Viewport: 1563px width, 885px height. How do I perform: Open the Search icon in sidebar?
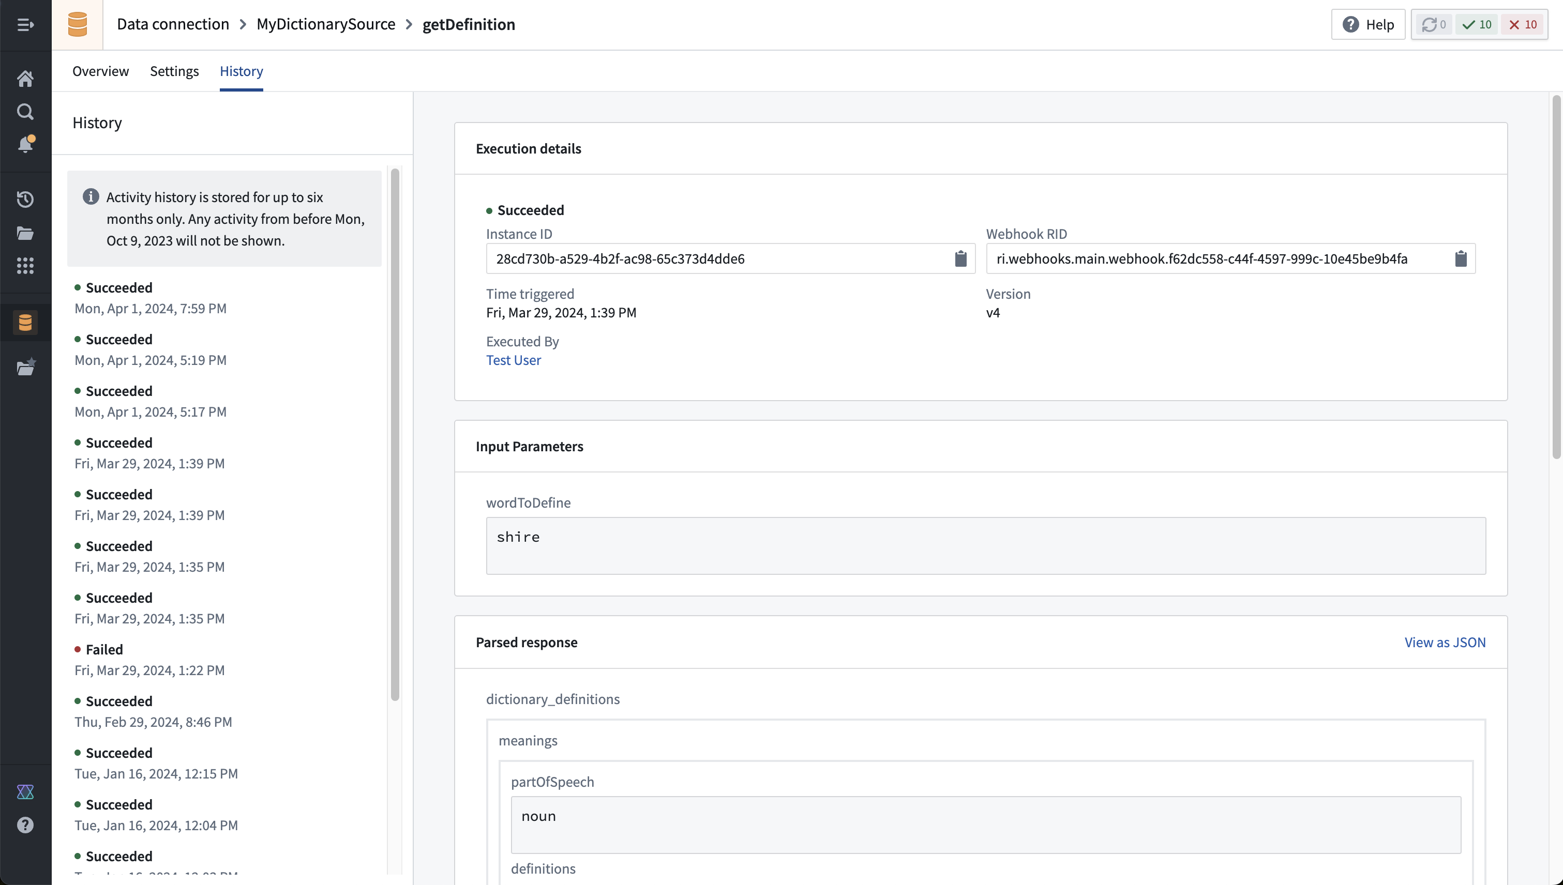point(25,111)
